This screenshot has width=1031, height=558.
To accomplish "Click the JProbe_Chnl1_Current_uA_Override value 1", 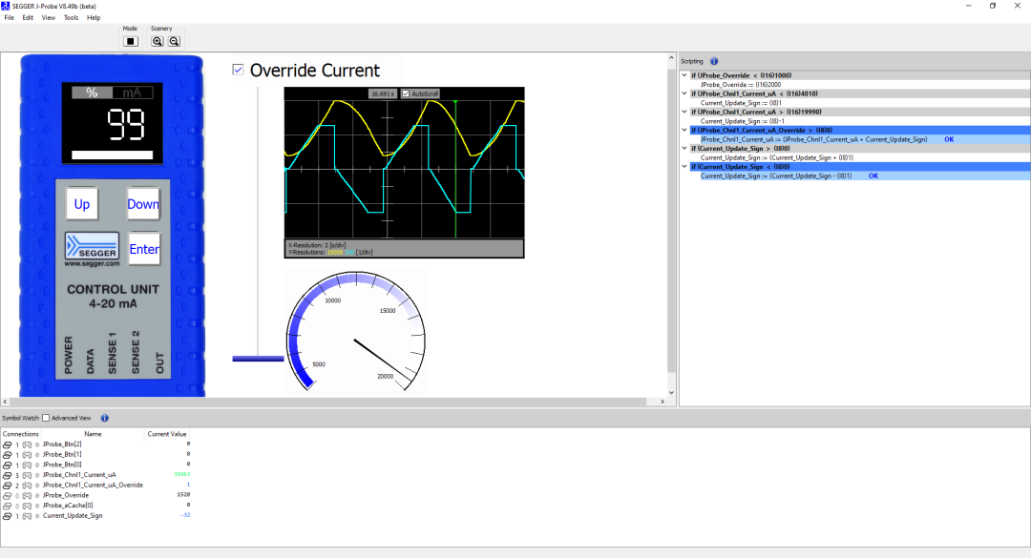I will [188, 486].
